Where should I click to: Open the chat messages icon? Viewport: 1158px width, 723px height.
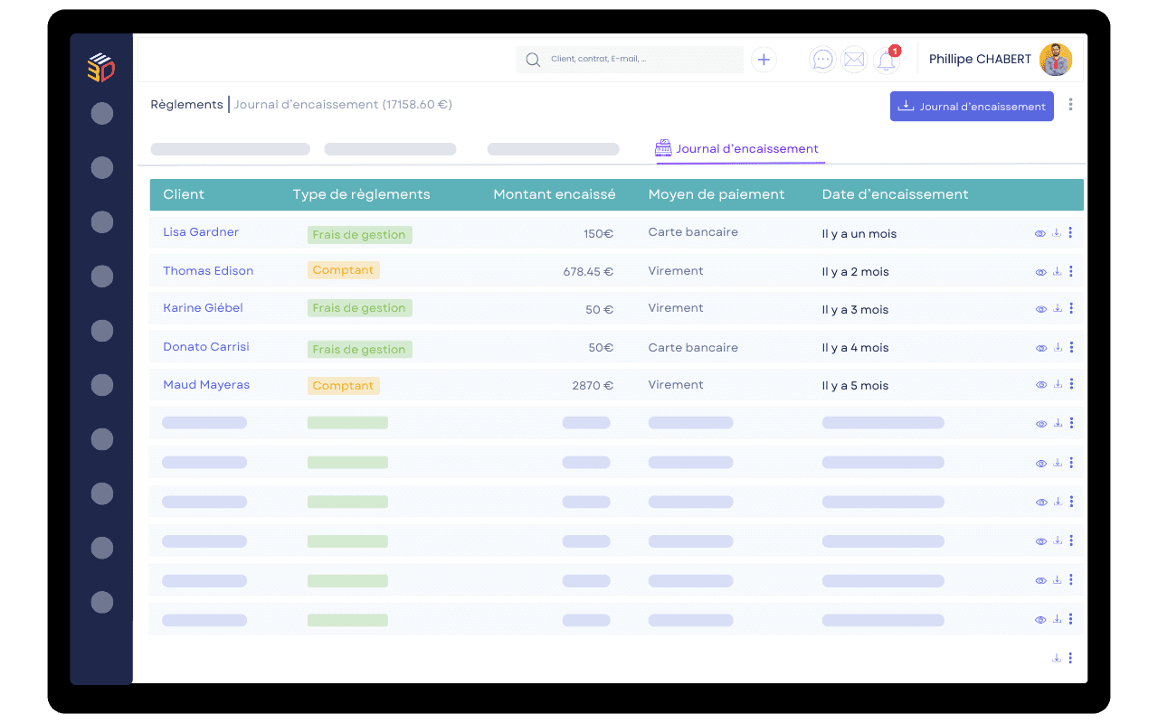click(x=822, y=60)
